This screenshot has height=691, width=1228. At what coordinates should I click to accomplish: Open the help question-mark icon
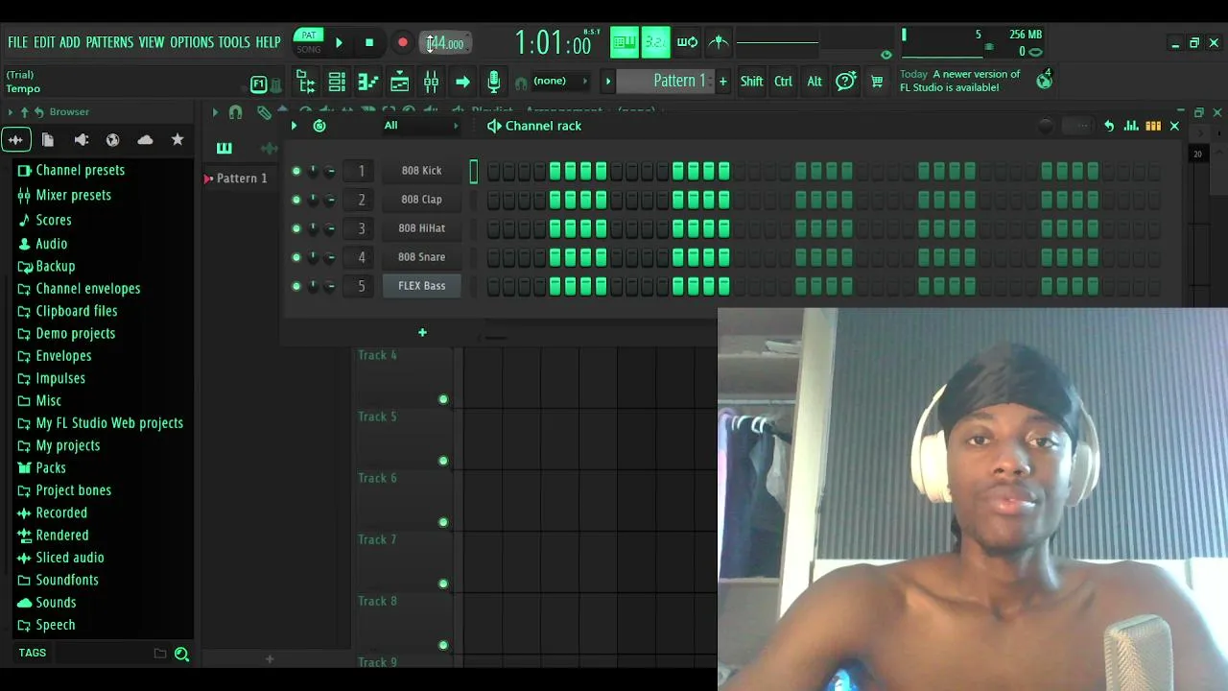pyautogui.click(x=845, y=82)
